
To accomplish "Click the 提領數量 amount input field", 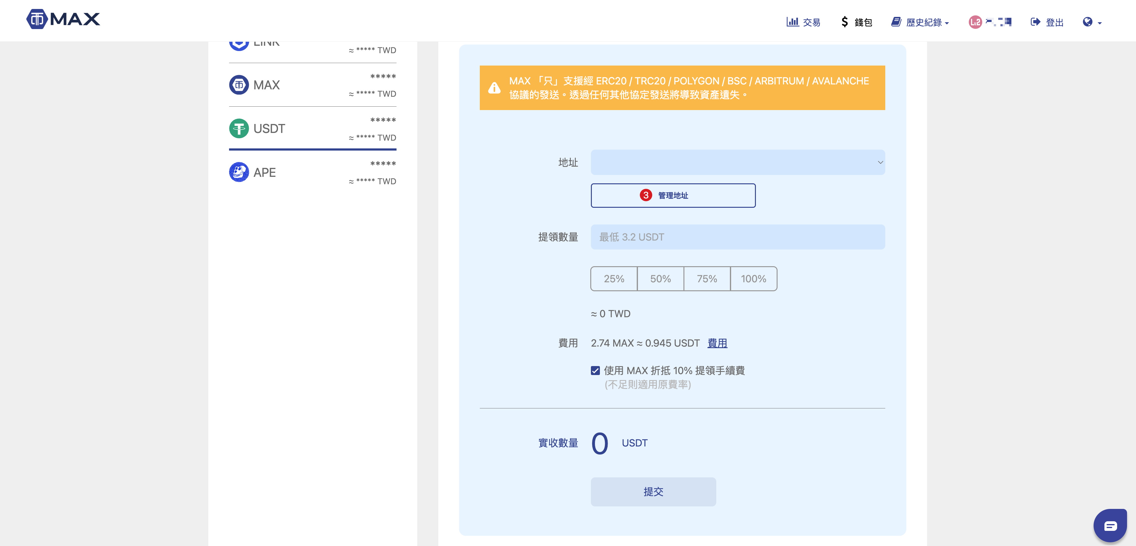I will point(737,237).
